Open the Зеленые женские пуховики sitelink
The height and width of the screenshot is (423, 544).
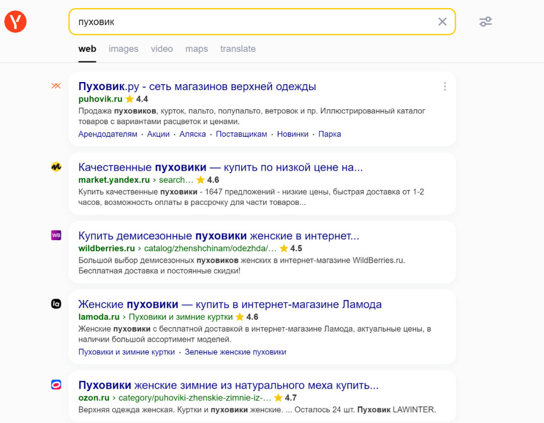(x=235, y=352)
